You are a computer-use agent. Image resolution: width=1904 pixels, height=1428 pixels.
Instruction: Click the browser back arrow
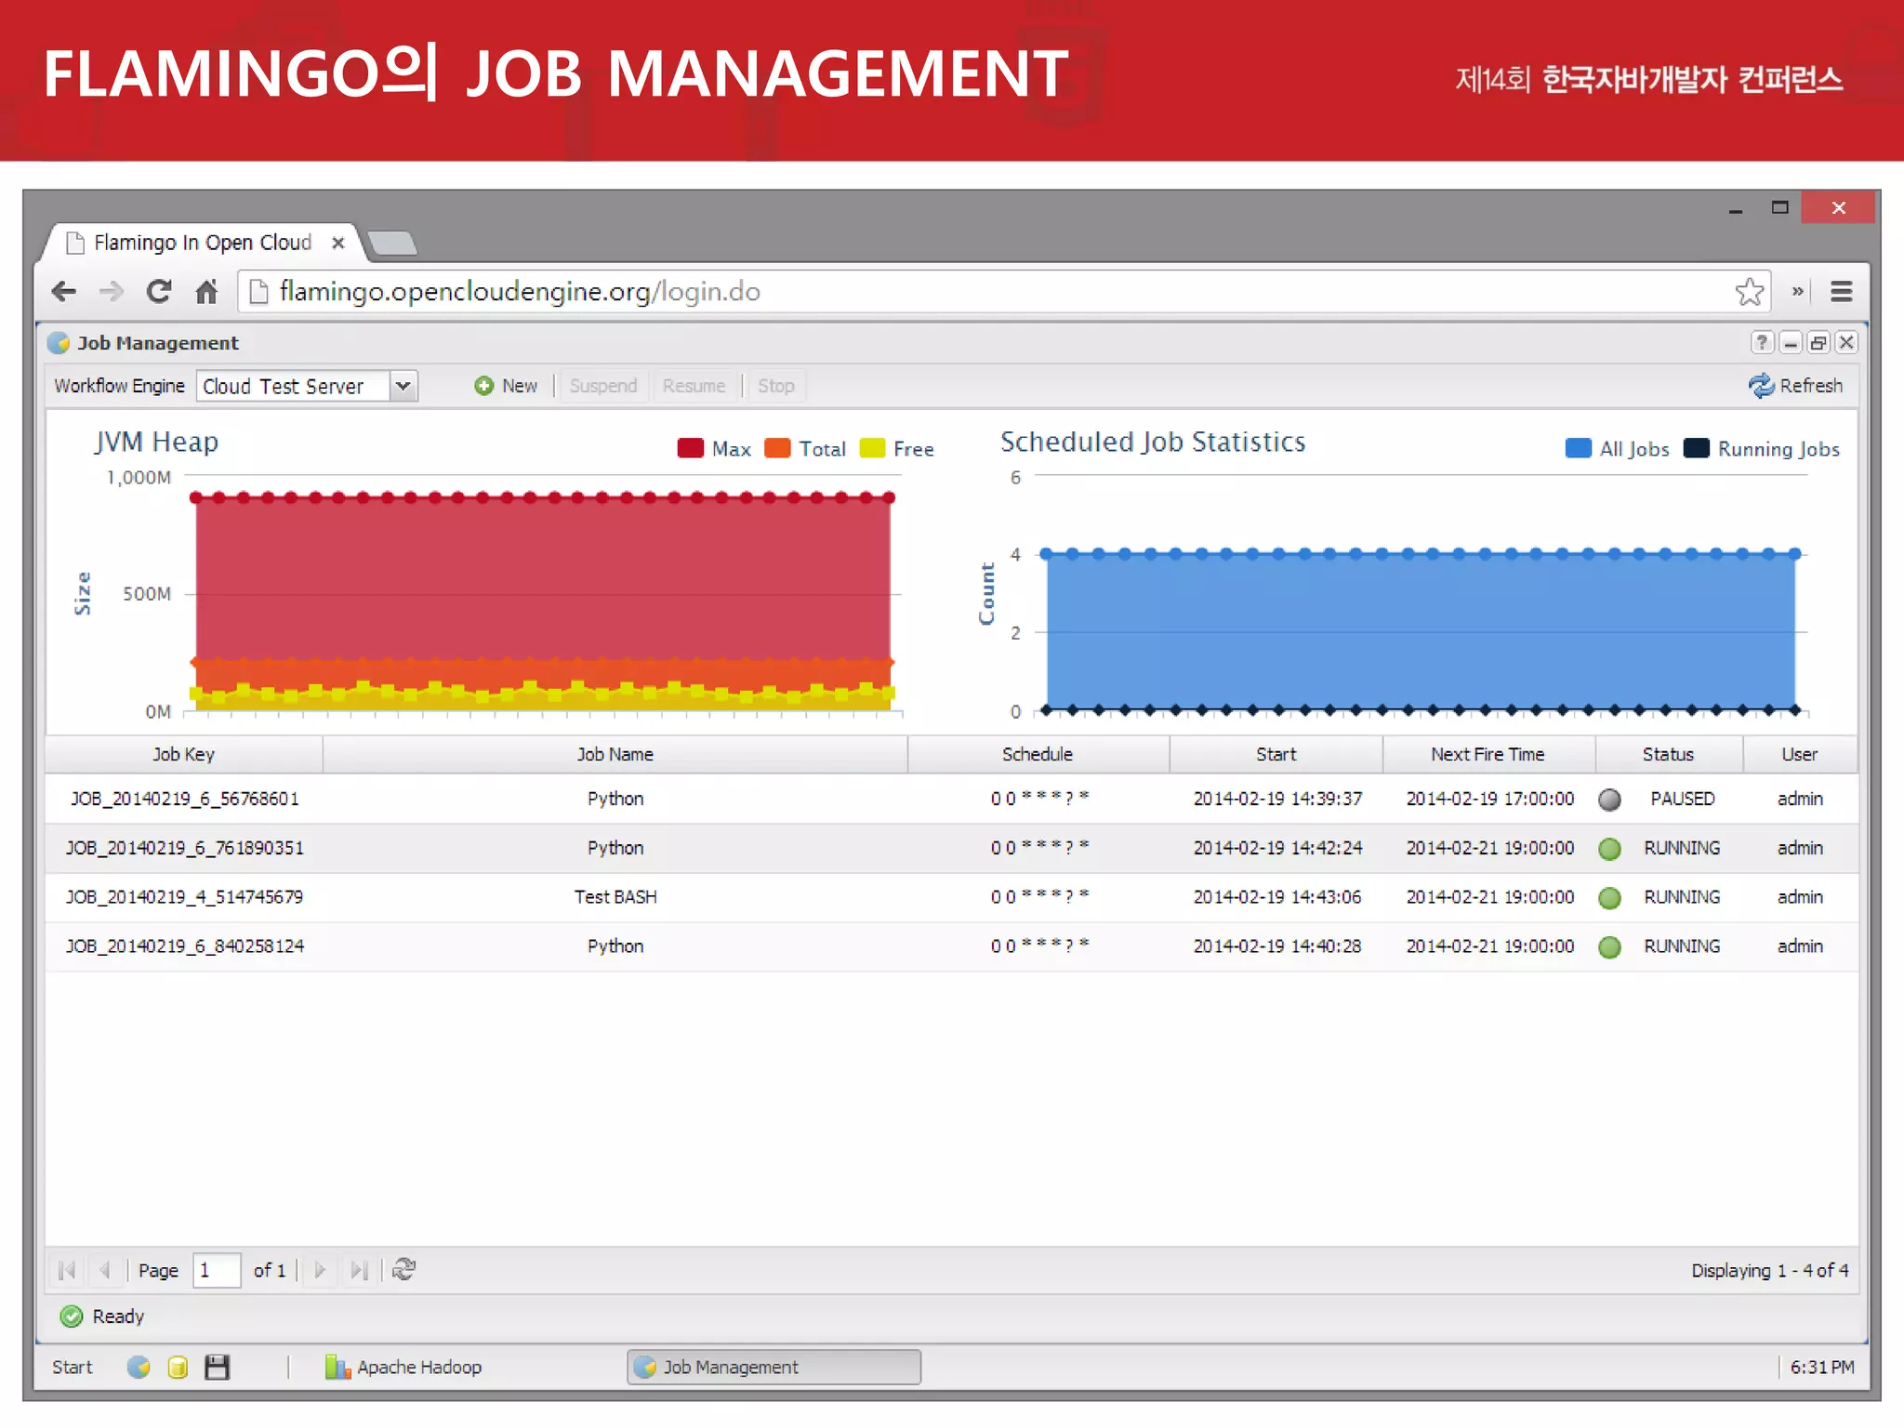click(x=64, y=292)
